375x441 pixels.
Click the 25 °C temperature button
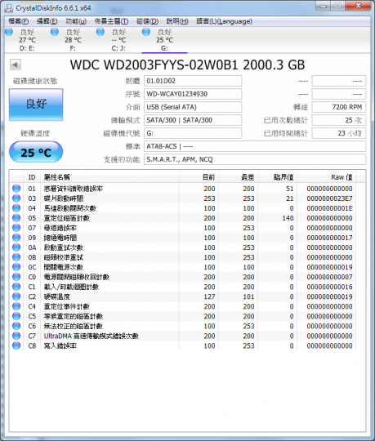[36, 152]
